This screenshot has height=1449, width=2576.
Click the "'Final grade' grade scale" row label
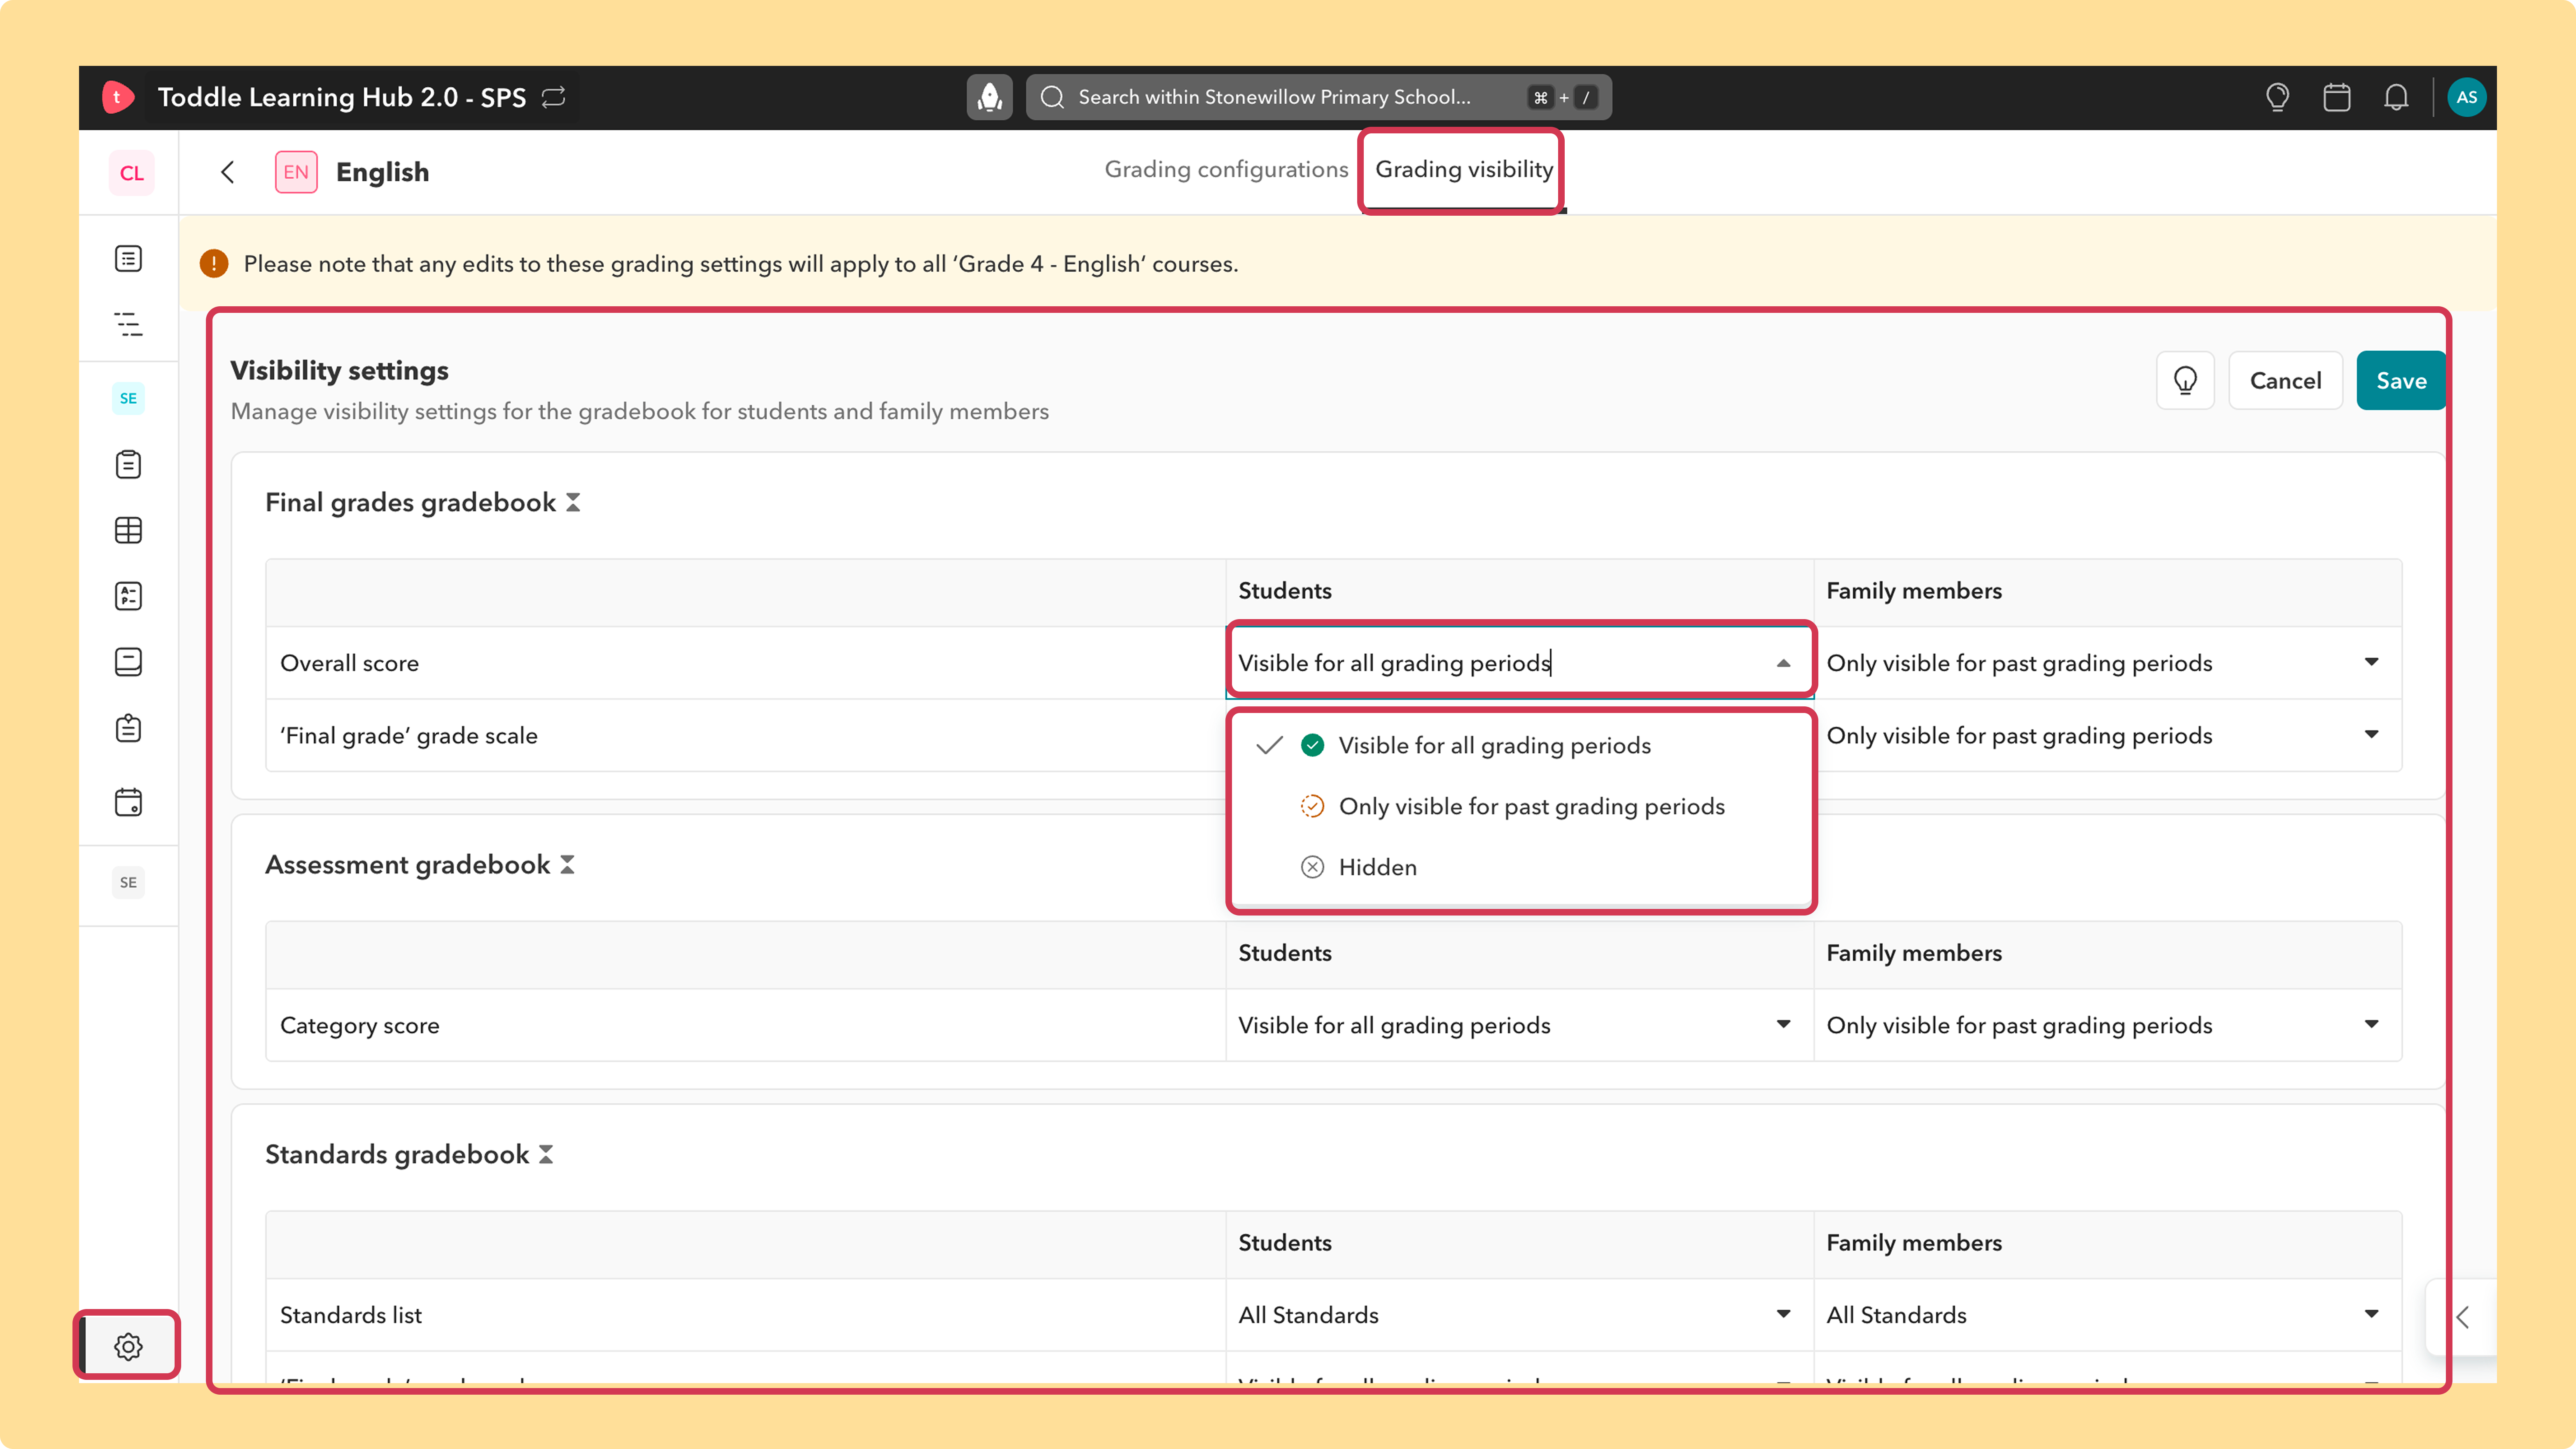coord(409,735)
